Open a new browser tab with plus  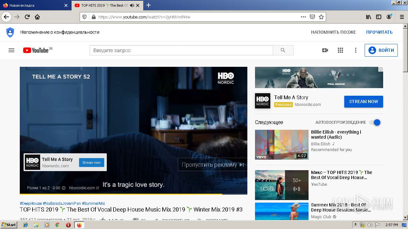(149, 5)
